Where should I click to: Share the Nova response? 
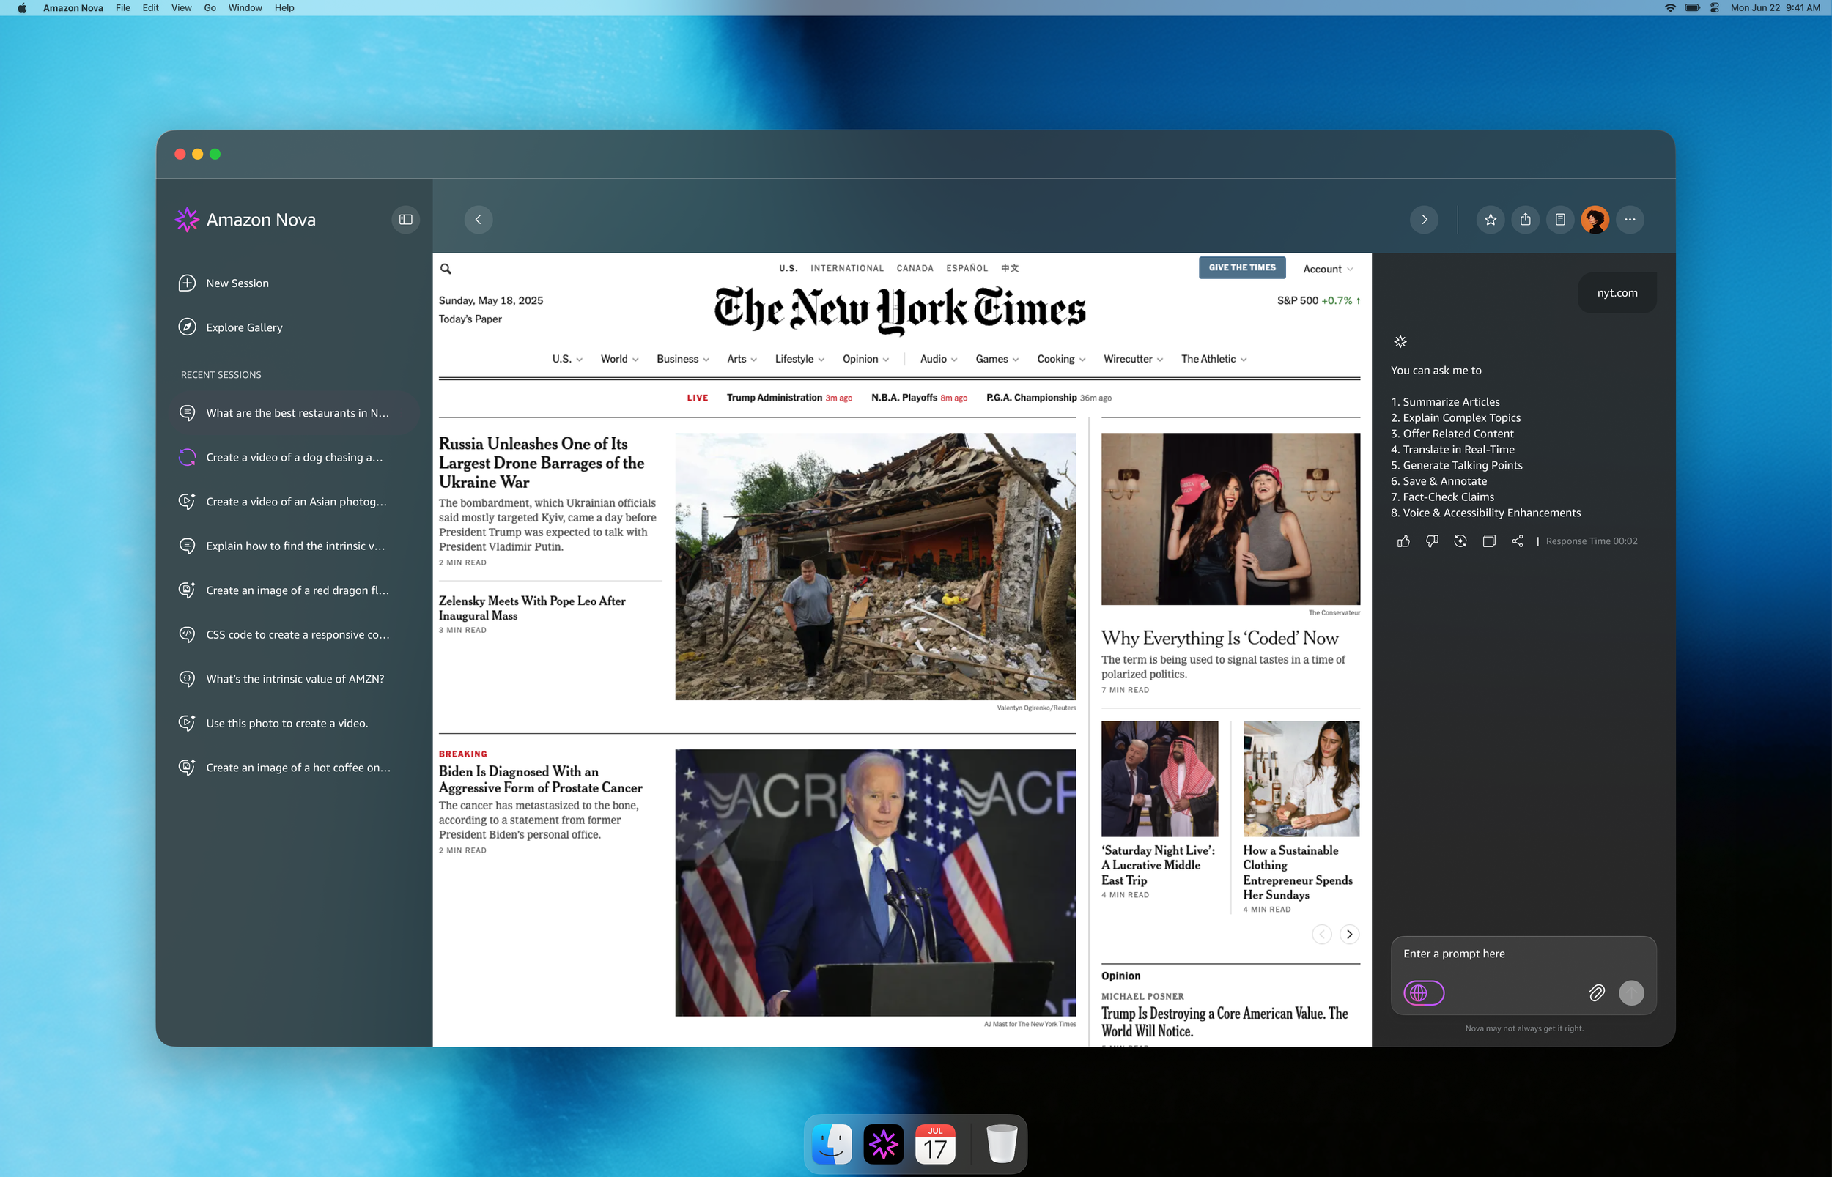pyautogui.click(x=1518, y=541)
